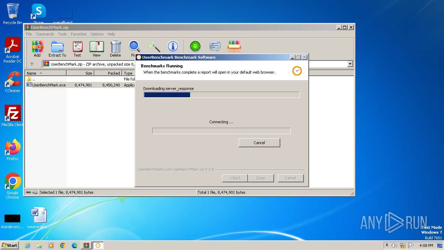Open Edge from the taskbar
Image resolution: width=444 pixels, height=250 pixels.
(75, 245)
